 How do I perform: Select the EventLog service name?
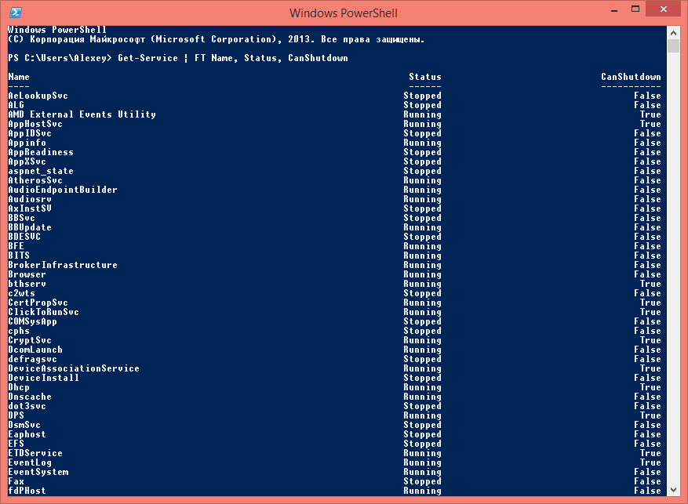(30, 462)
